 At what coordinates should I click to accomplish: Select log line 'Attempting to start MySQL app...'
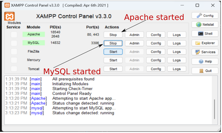84,108
